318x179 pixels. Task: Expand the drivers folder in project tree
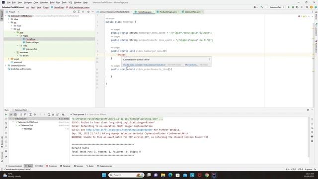pos(18,56)
